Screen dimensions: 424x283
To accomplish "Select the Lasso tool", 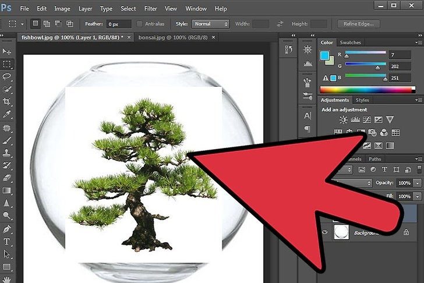I will pos(7,76).
